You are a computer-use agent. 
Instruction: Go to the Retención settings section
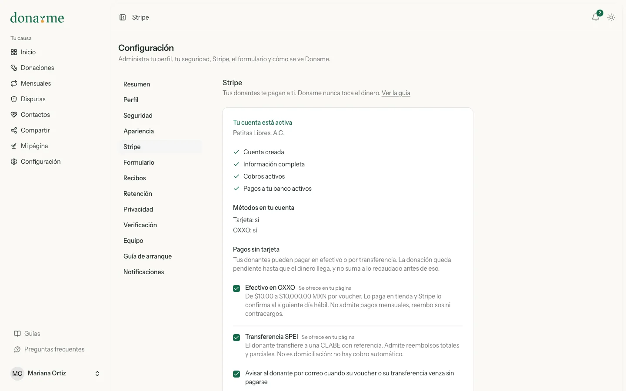tap(160, 194)
